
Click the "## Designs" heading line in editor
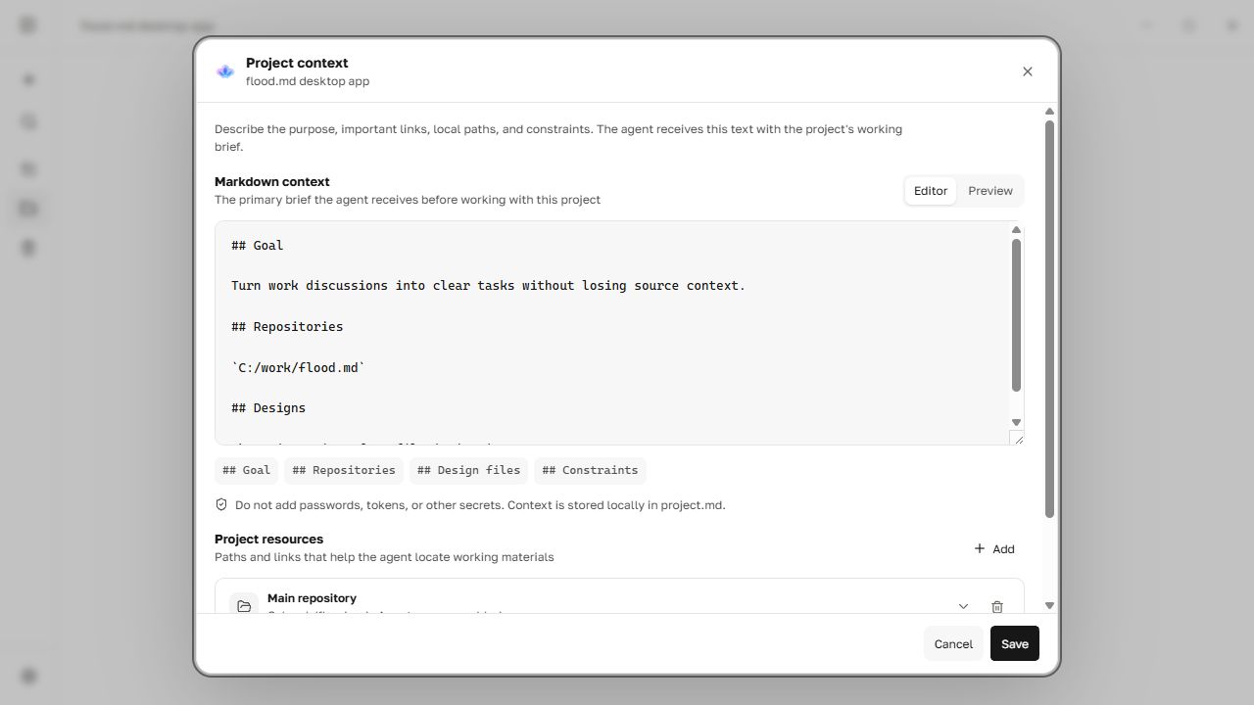[x=268, y=408]
